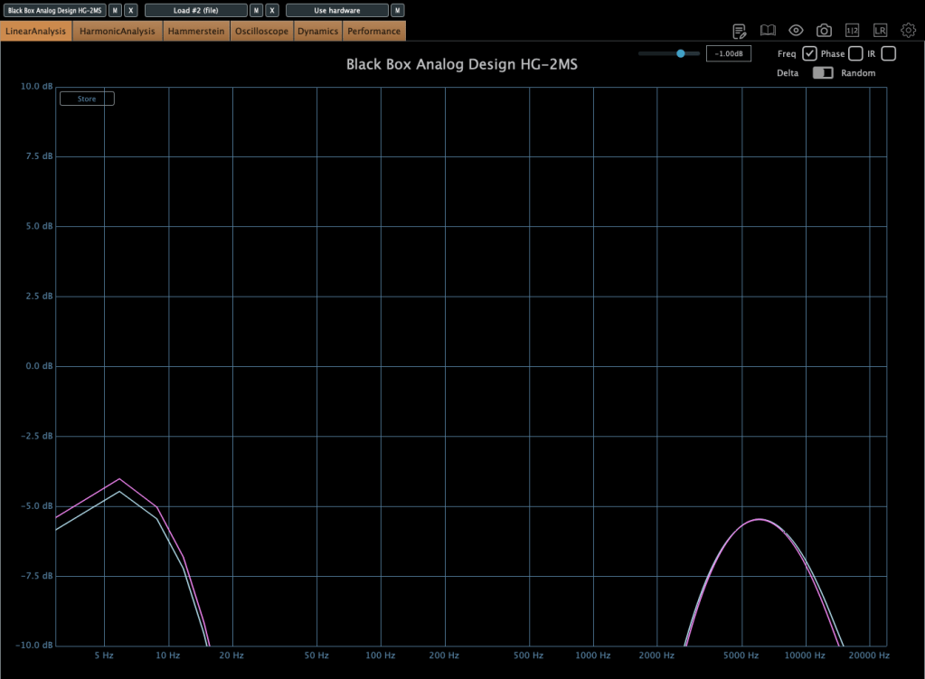Switch to the HarmonicAnalysis tab

[x=118, y=31]
